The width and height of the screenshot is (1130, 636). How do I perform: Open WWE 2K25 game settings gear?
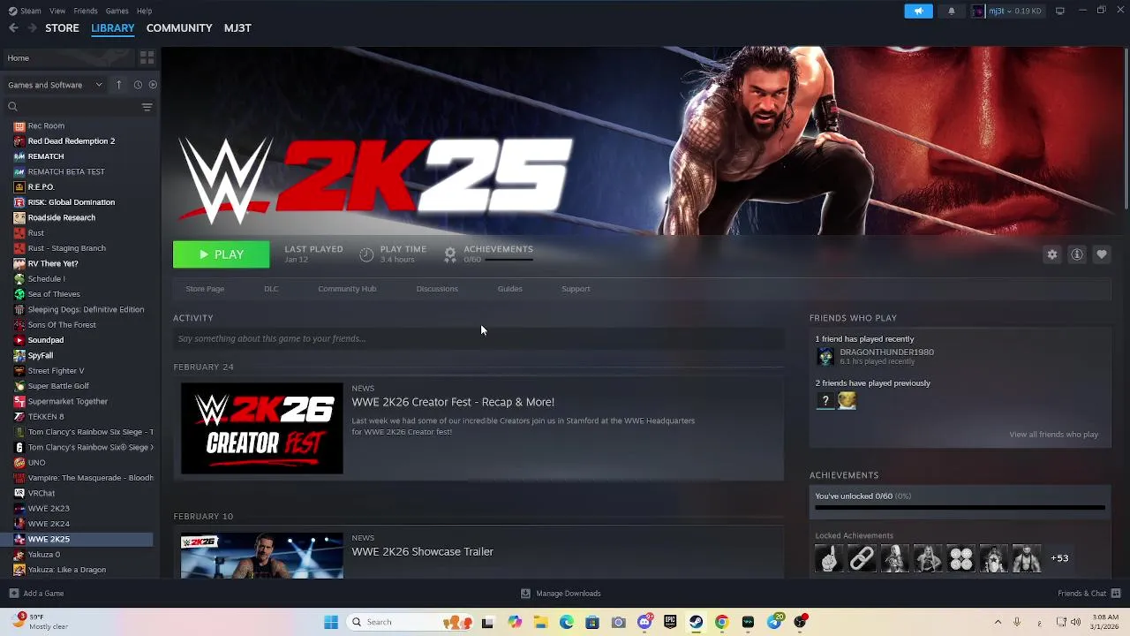(1052, 254)
